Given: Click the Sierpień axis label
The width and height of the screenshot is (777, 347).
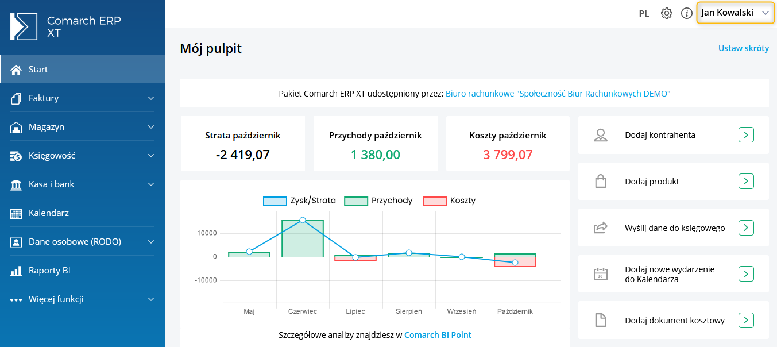Looking at the screenshot, I should pyautogui.click(x=409, y=311).
